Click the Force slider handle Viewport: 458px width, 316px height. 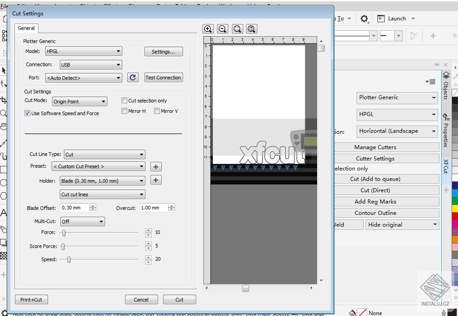pos(64,233)
